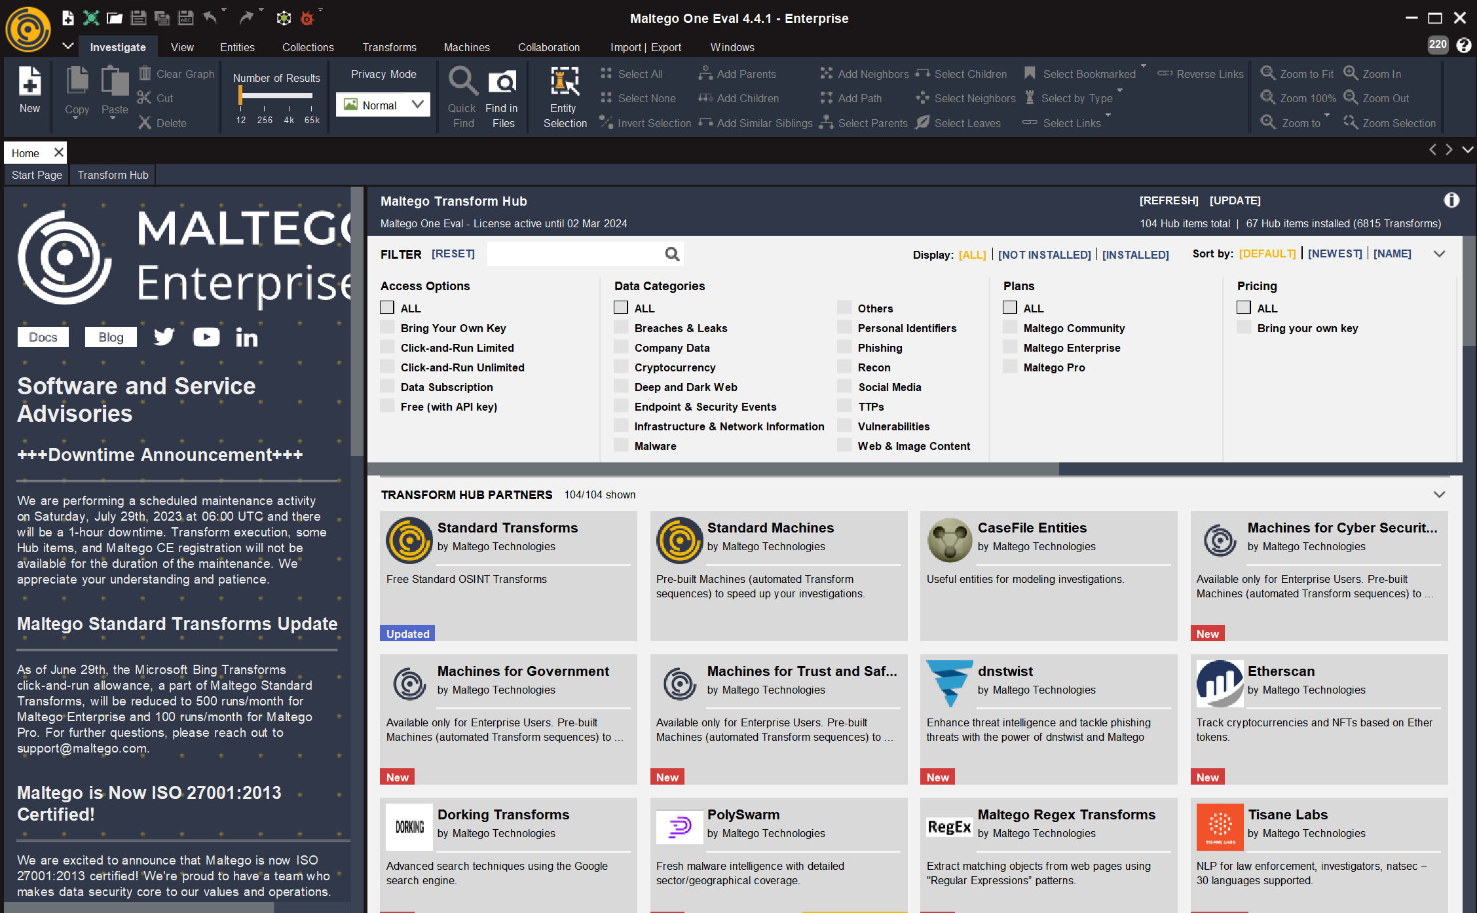Open the View ribbon tab
Screen dimensions: 1477x913
182,47
